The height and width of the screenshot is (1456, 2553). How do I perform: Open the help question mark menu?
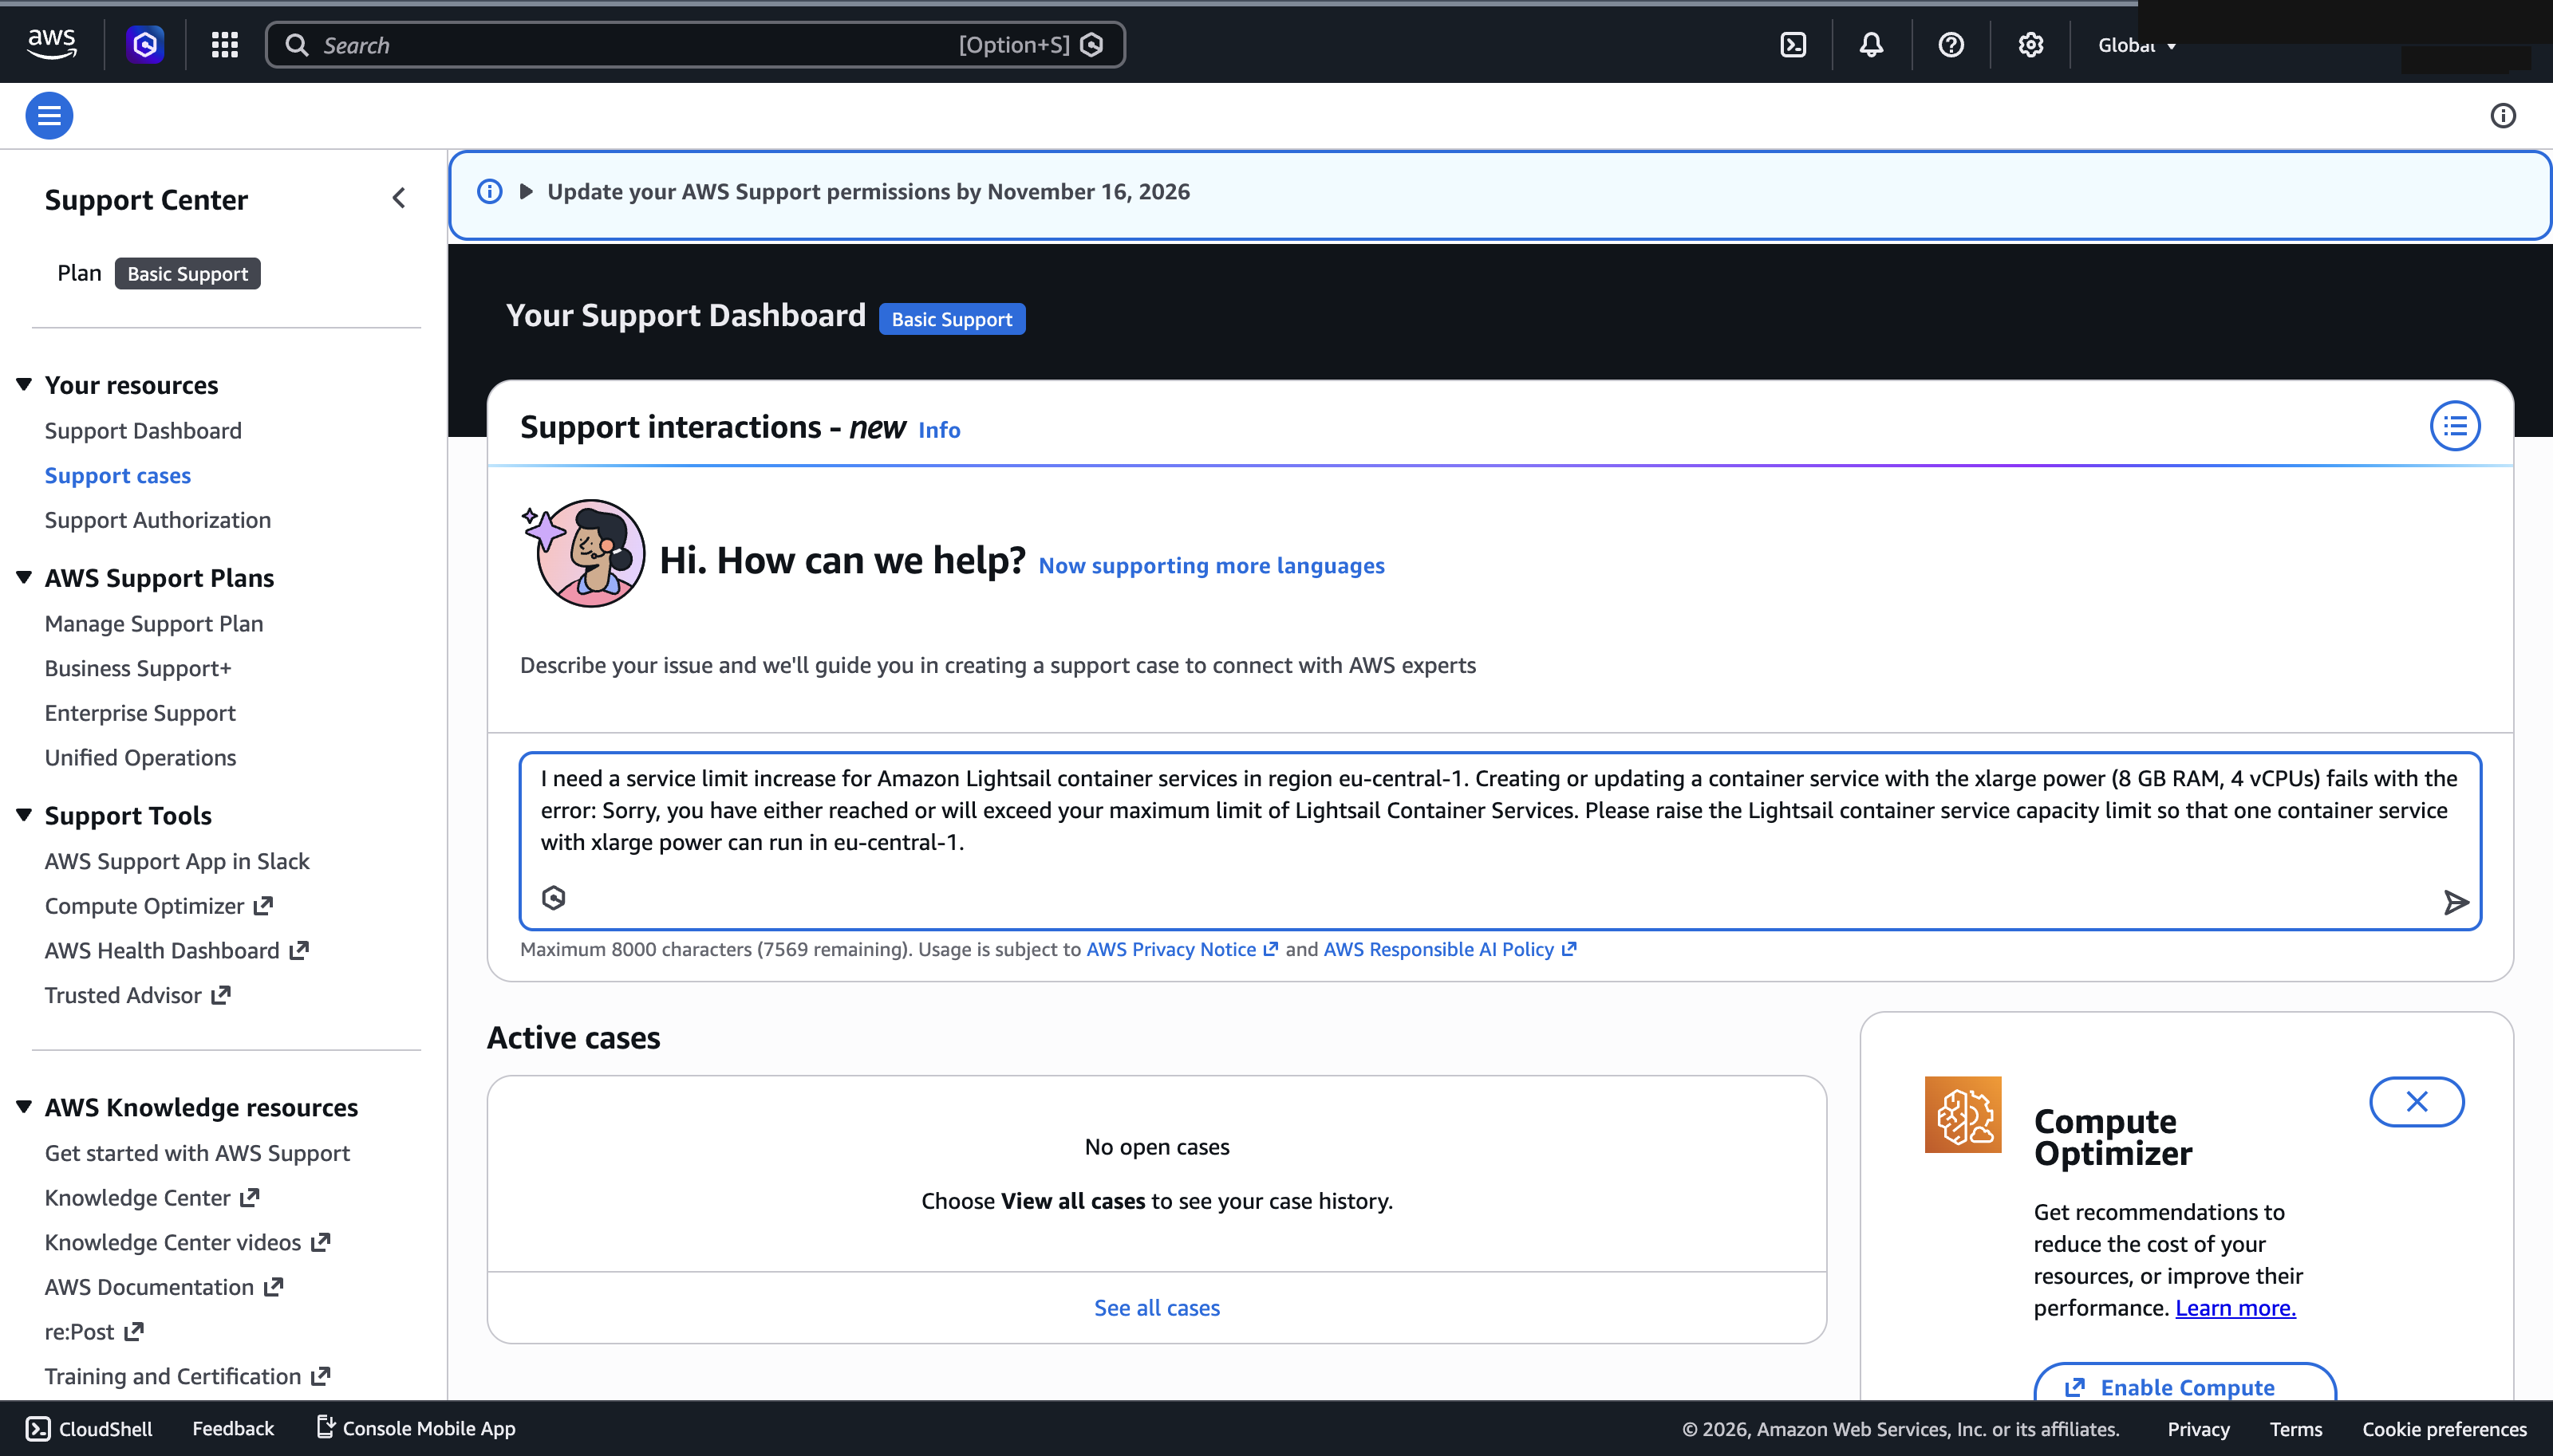pos(1950,44)
